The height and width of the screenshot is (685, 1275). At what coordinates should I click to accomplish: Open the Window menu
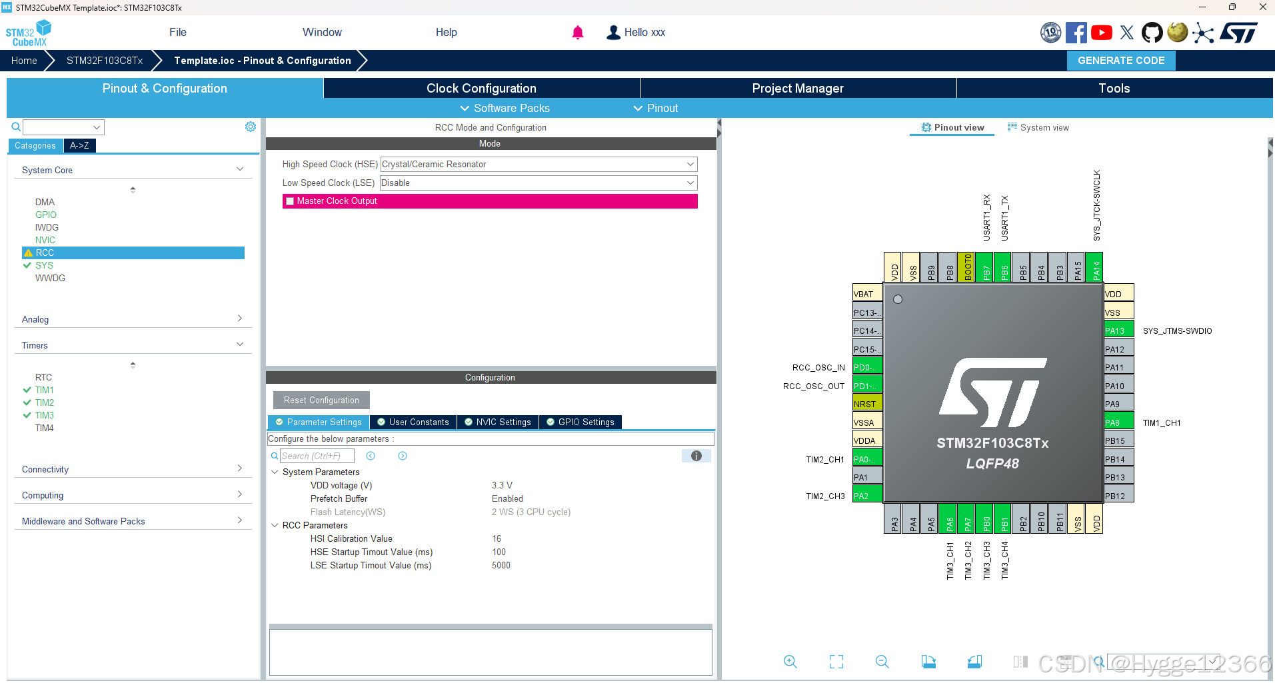point(322,32)
